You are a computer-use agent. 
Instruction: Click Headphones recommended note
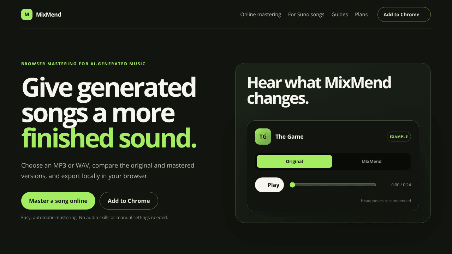386,201
